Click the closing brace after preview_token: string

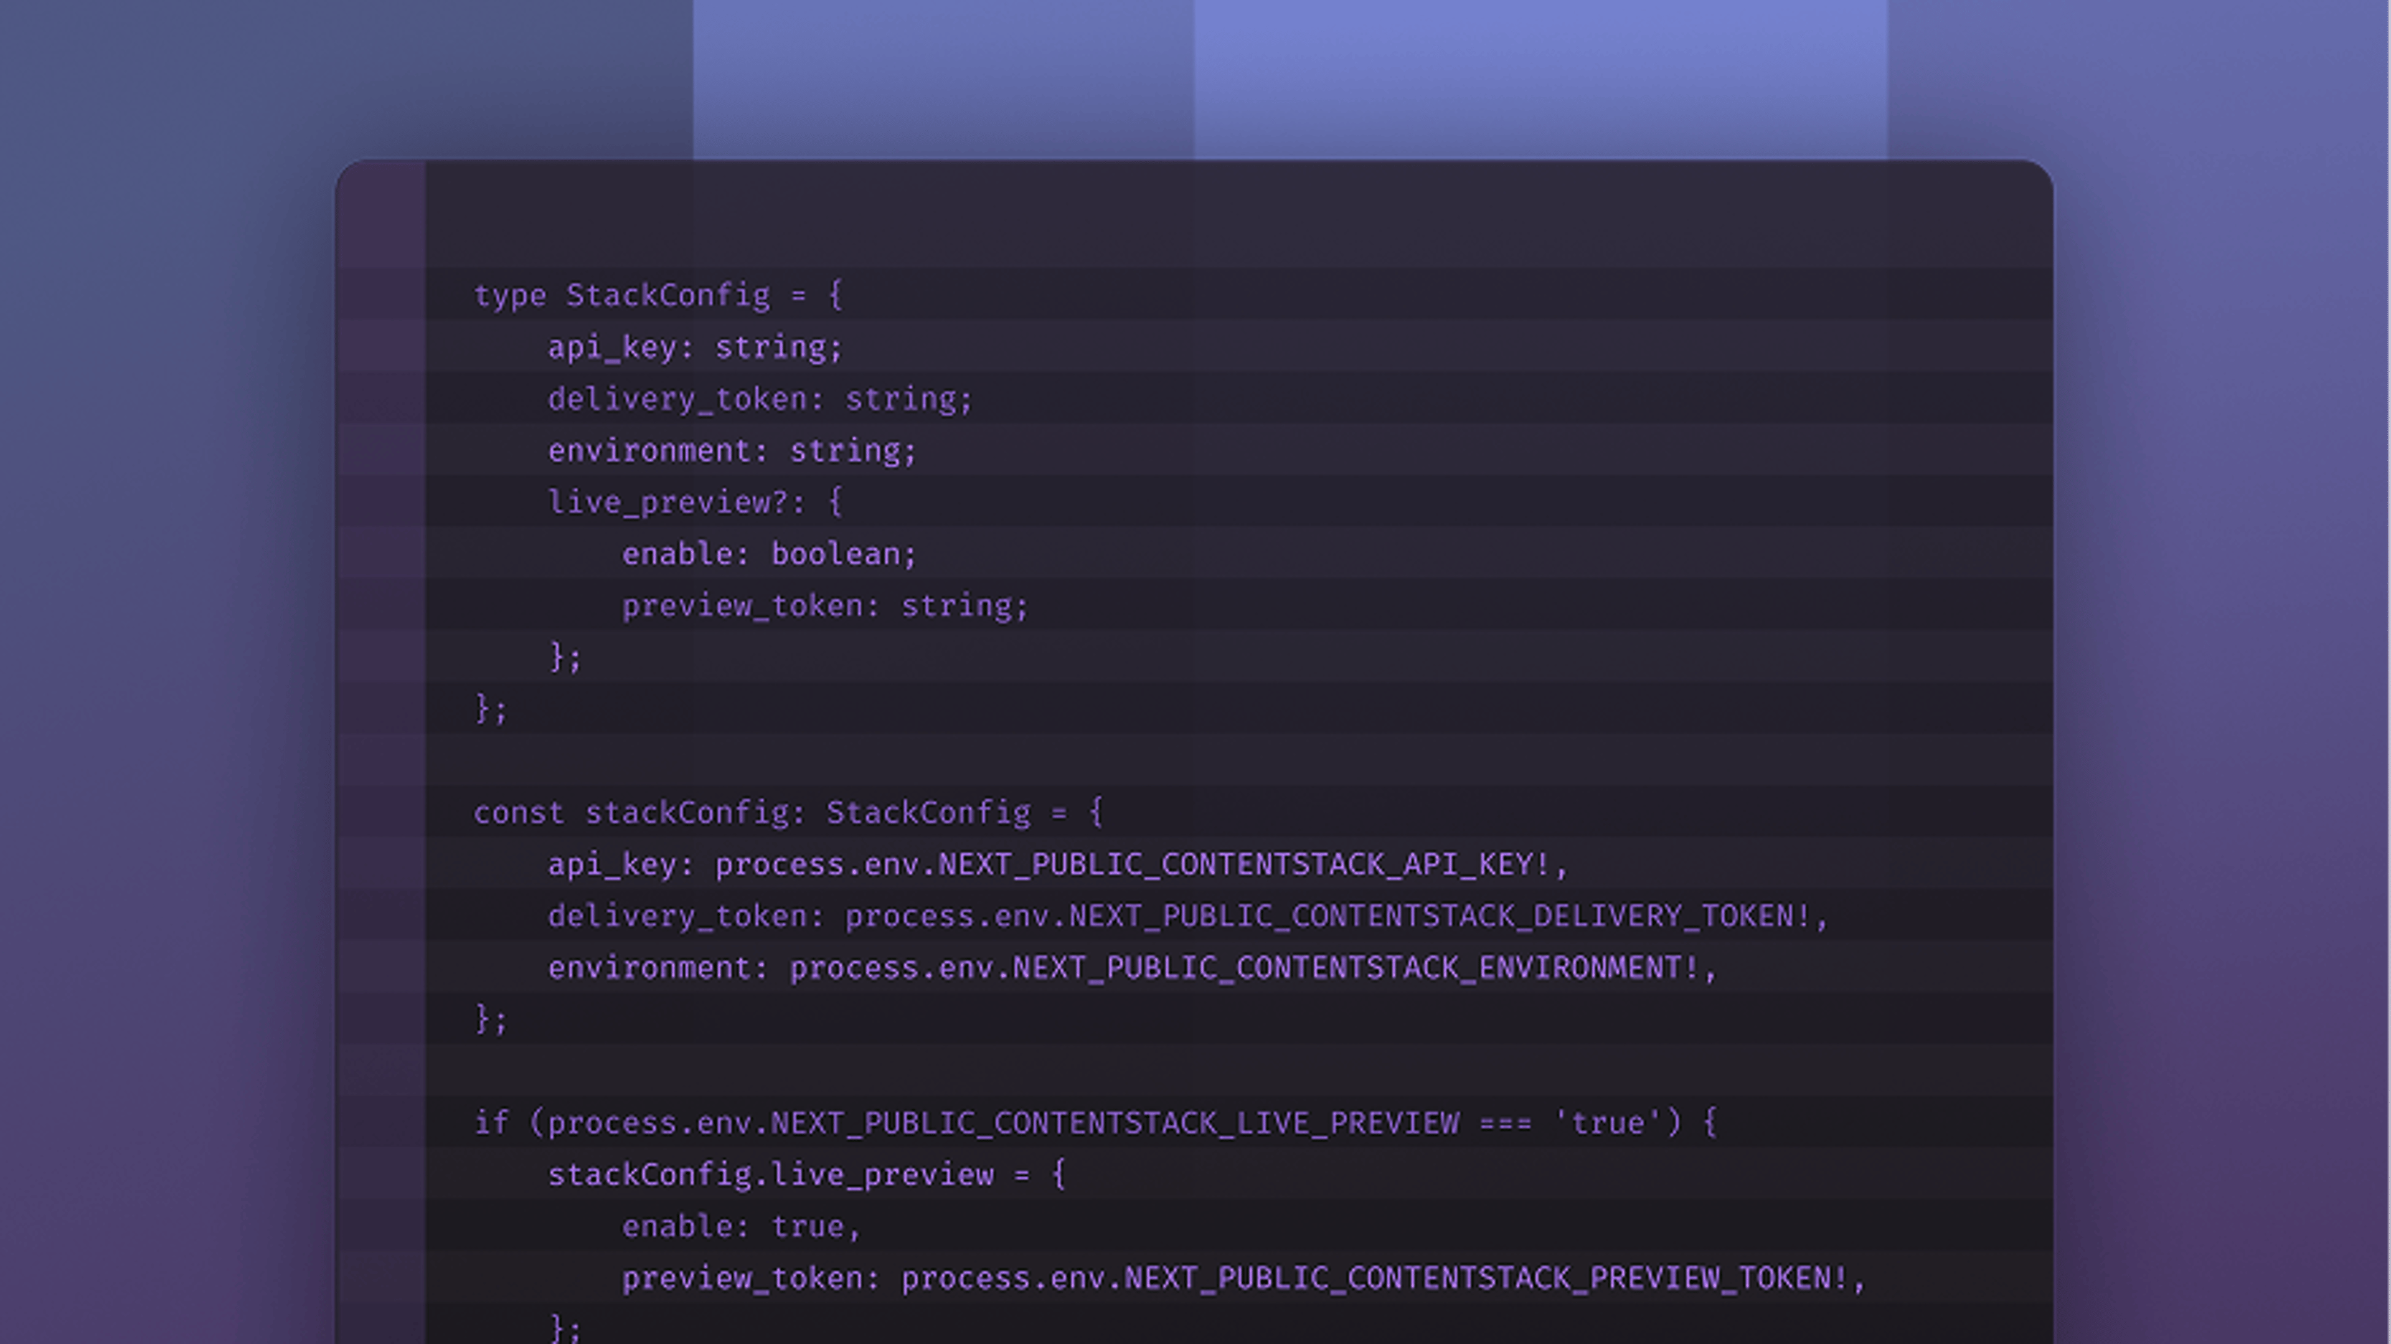[565, 658]
